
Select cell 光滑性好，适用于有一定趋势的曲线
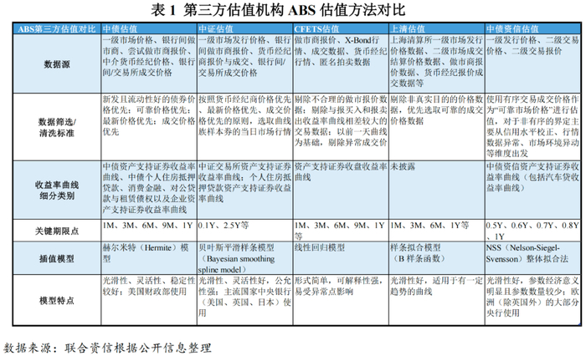click(437, 300)
